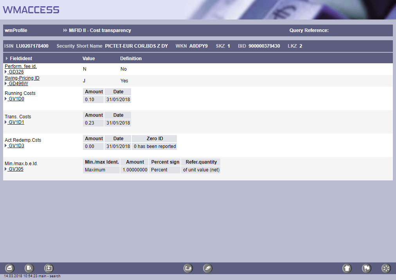Screen dimensions: 396x280
Task: Open the print preview magnifier icon
Action: [29, 268]
